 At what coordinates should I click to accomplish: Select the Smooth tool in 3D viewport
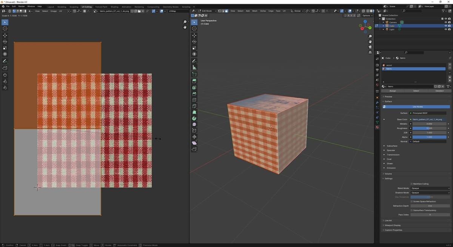pyautogui.click(x=194, y=124)
